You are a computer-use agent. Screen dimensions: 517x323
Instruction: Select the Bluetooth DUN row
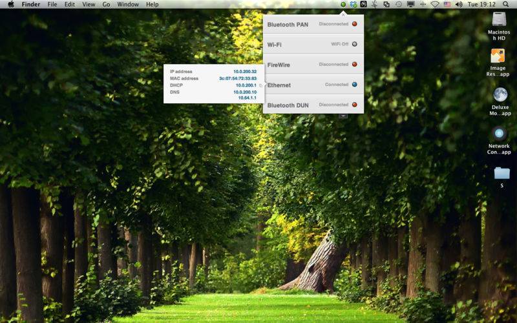tap(313, 105)
